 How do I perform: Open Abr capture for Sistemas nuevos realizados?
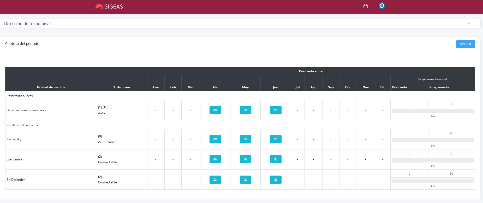(x=215, y=110)
